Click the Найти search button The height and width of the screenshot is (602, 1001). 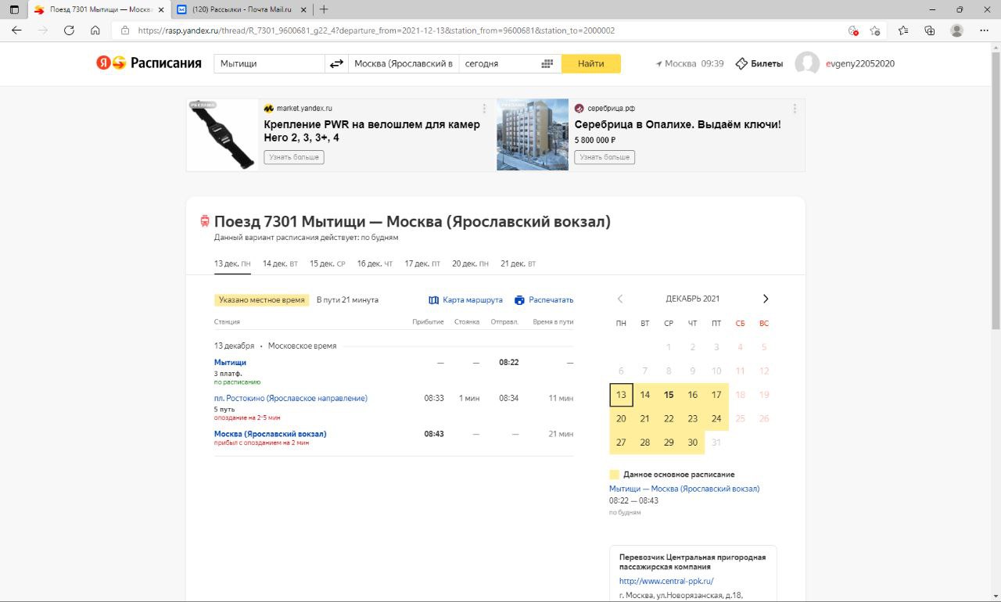coord(591,64)
